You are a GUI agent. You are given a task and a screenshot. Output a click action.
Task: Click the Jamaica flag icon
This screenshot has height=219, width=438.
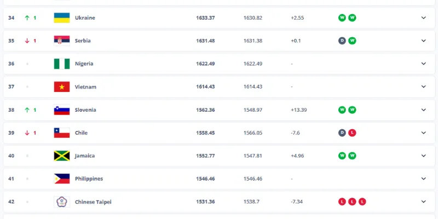pos(61,155)
